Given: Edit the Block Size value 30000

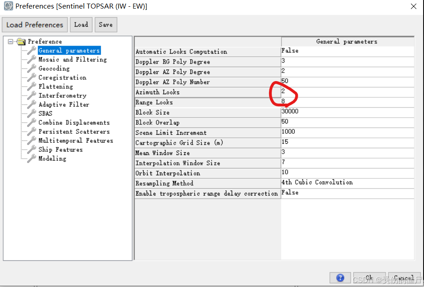Looking at the screenshot, I should tap(347, 112).
